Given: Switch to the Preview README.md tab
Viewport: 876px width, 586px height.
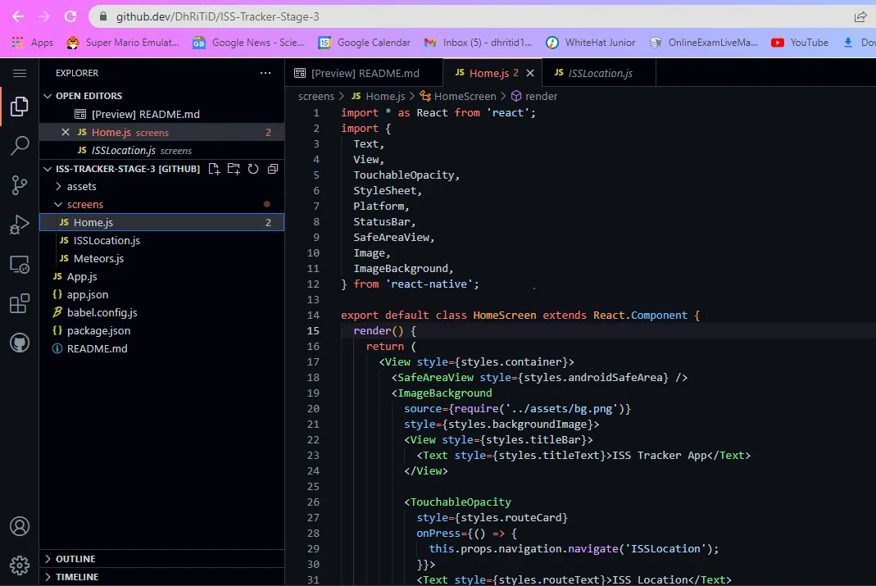Looking at the screenshot, I should pos(365,73).
